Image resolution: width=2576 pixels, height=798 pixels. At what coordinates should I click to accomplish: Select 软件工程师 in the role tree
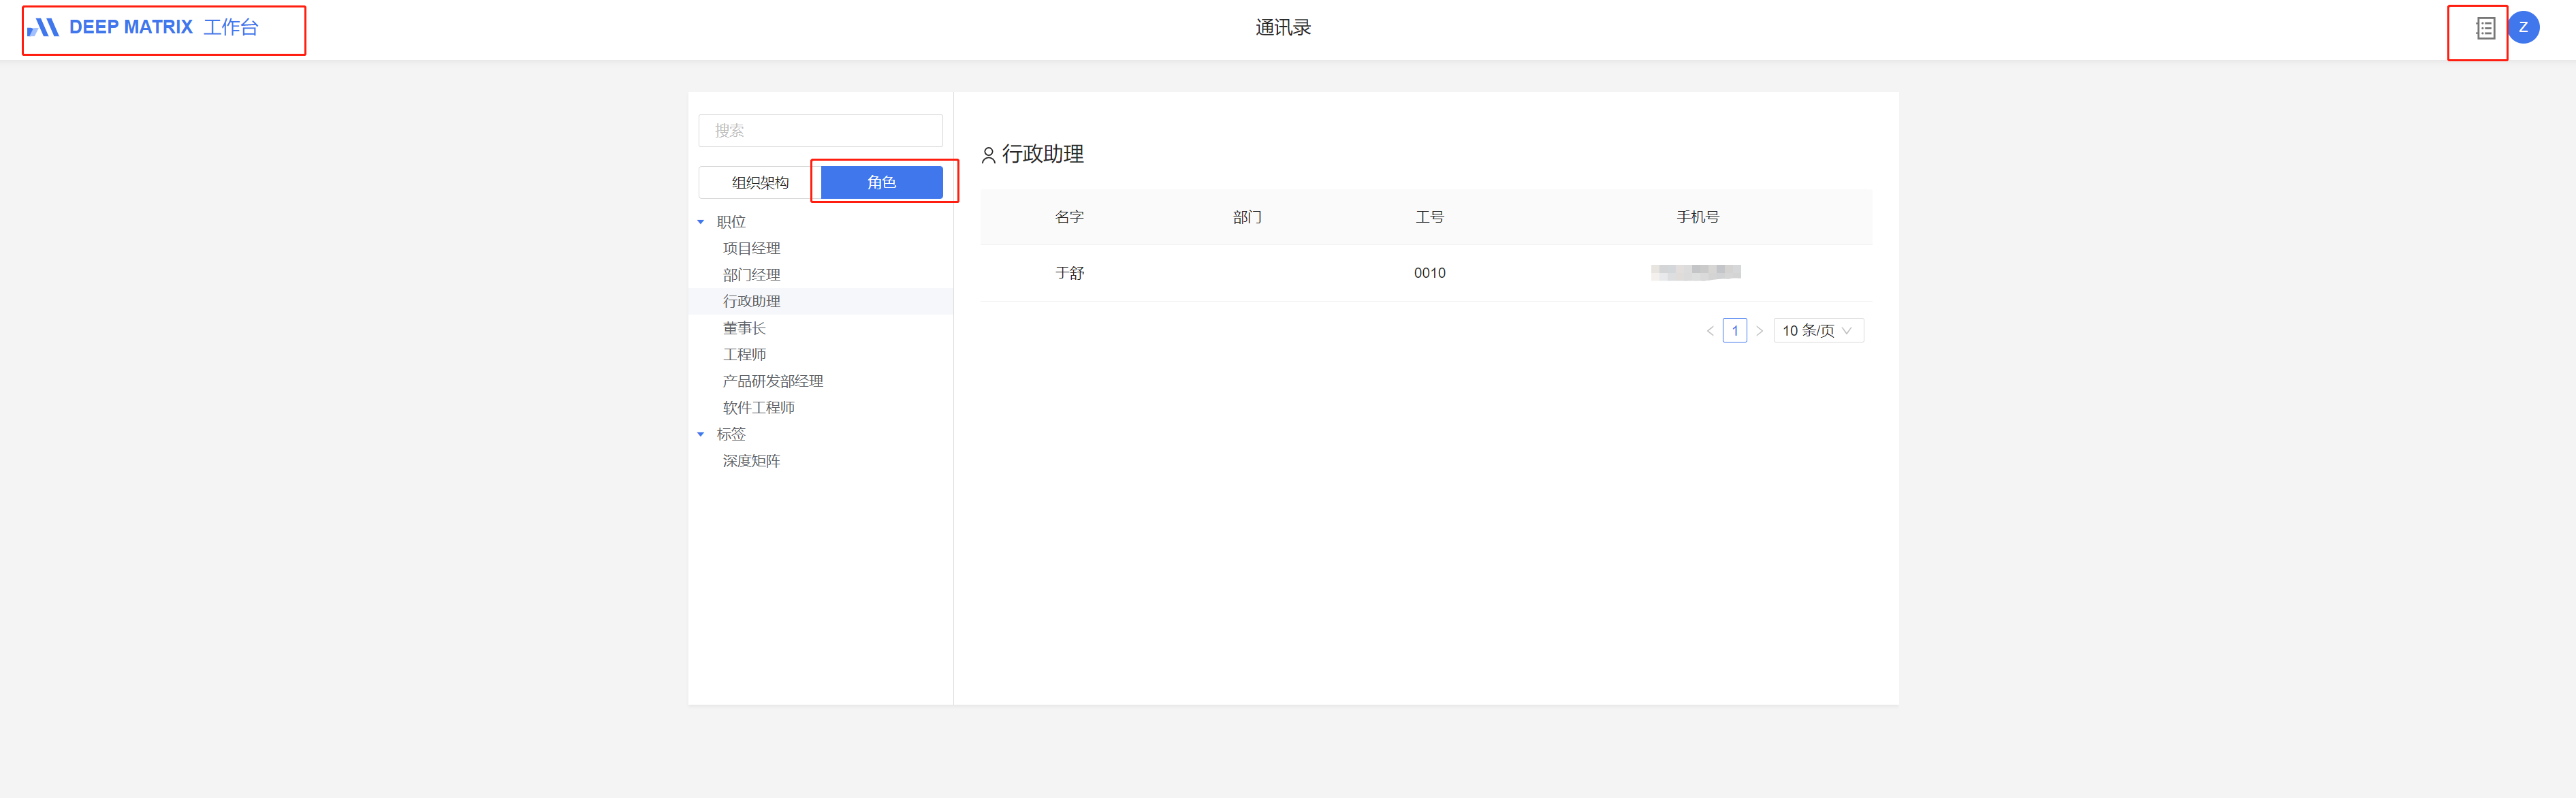pyautogui.click(x=759, y=408)
